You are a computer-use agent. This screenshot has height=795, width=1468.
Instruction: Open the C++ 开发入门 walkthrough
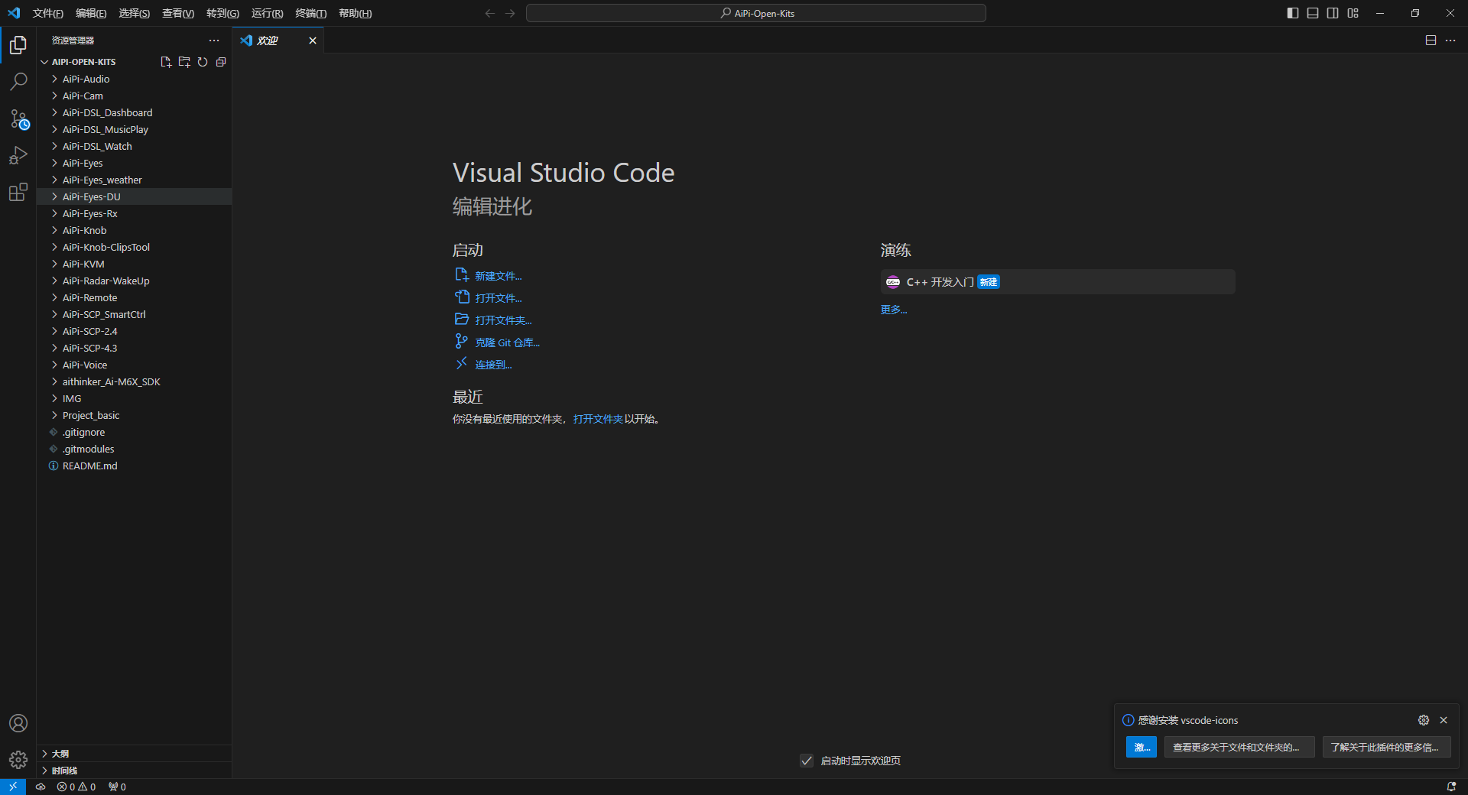point(1057,282)
